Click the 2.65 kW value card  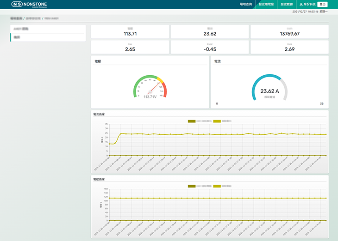(x=130, y=47)
